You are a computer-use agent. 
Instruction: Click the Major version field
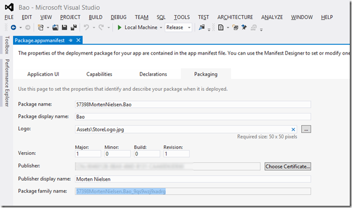(88, 154)
